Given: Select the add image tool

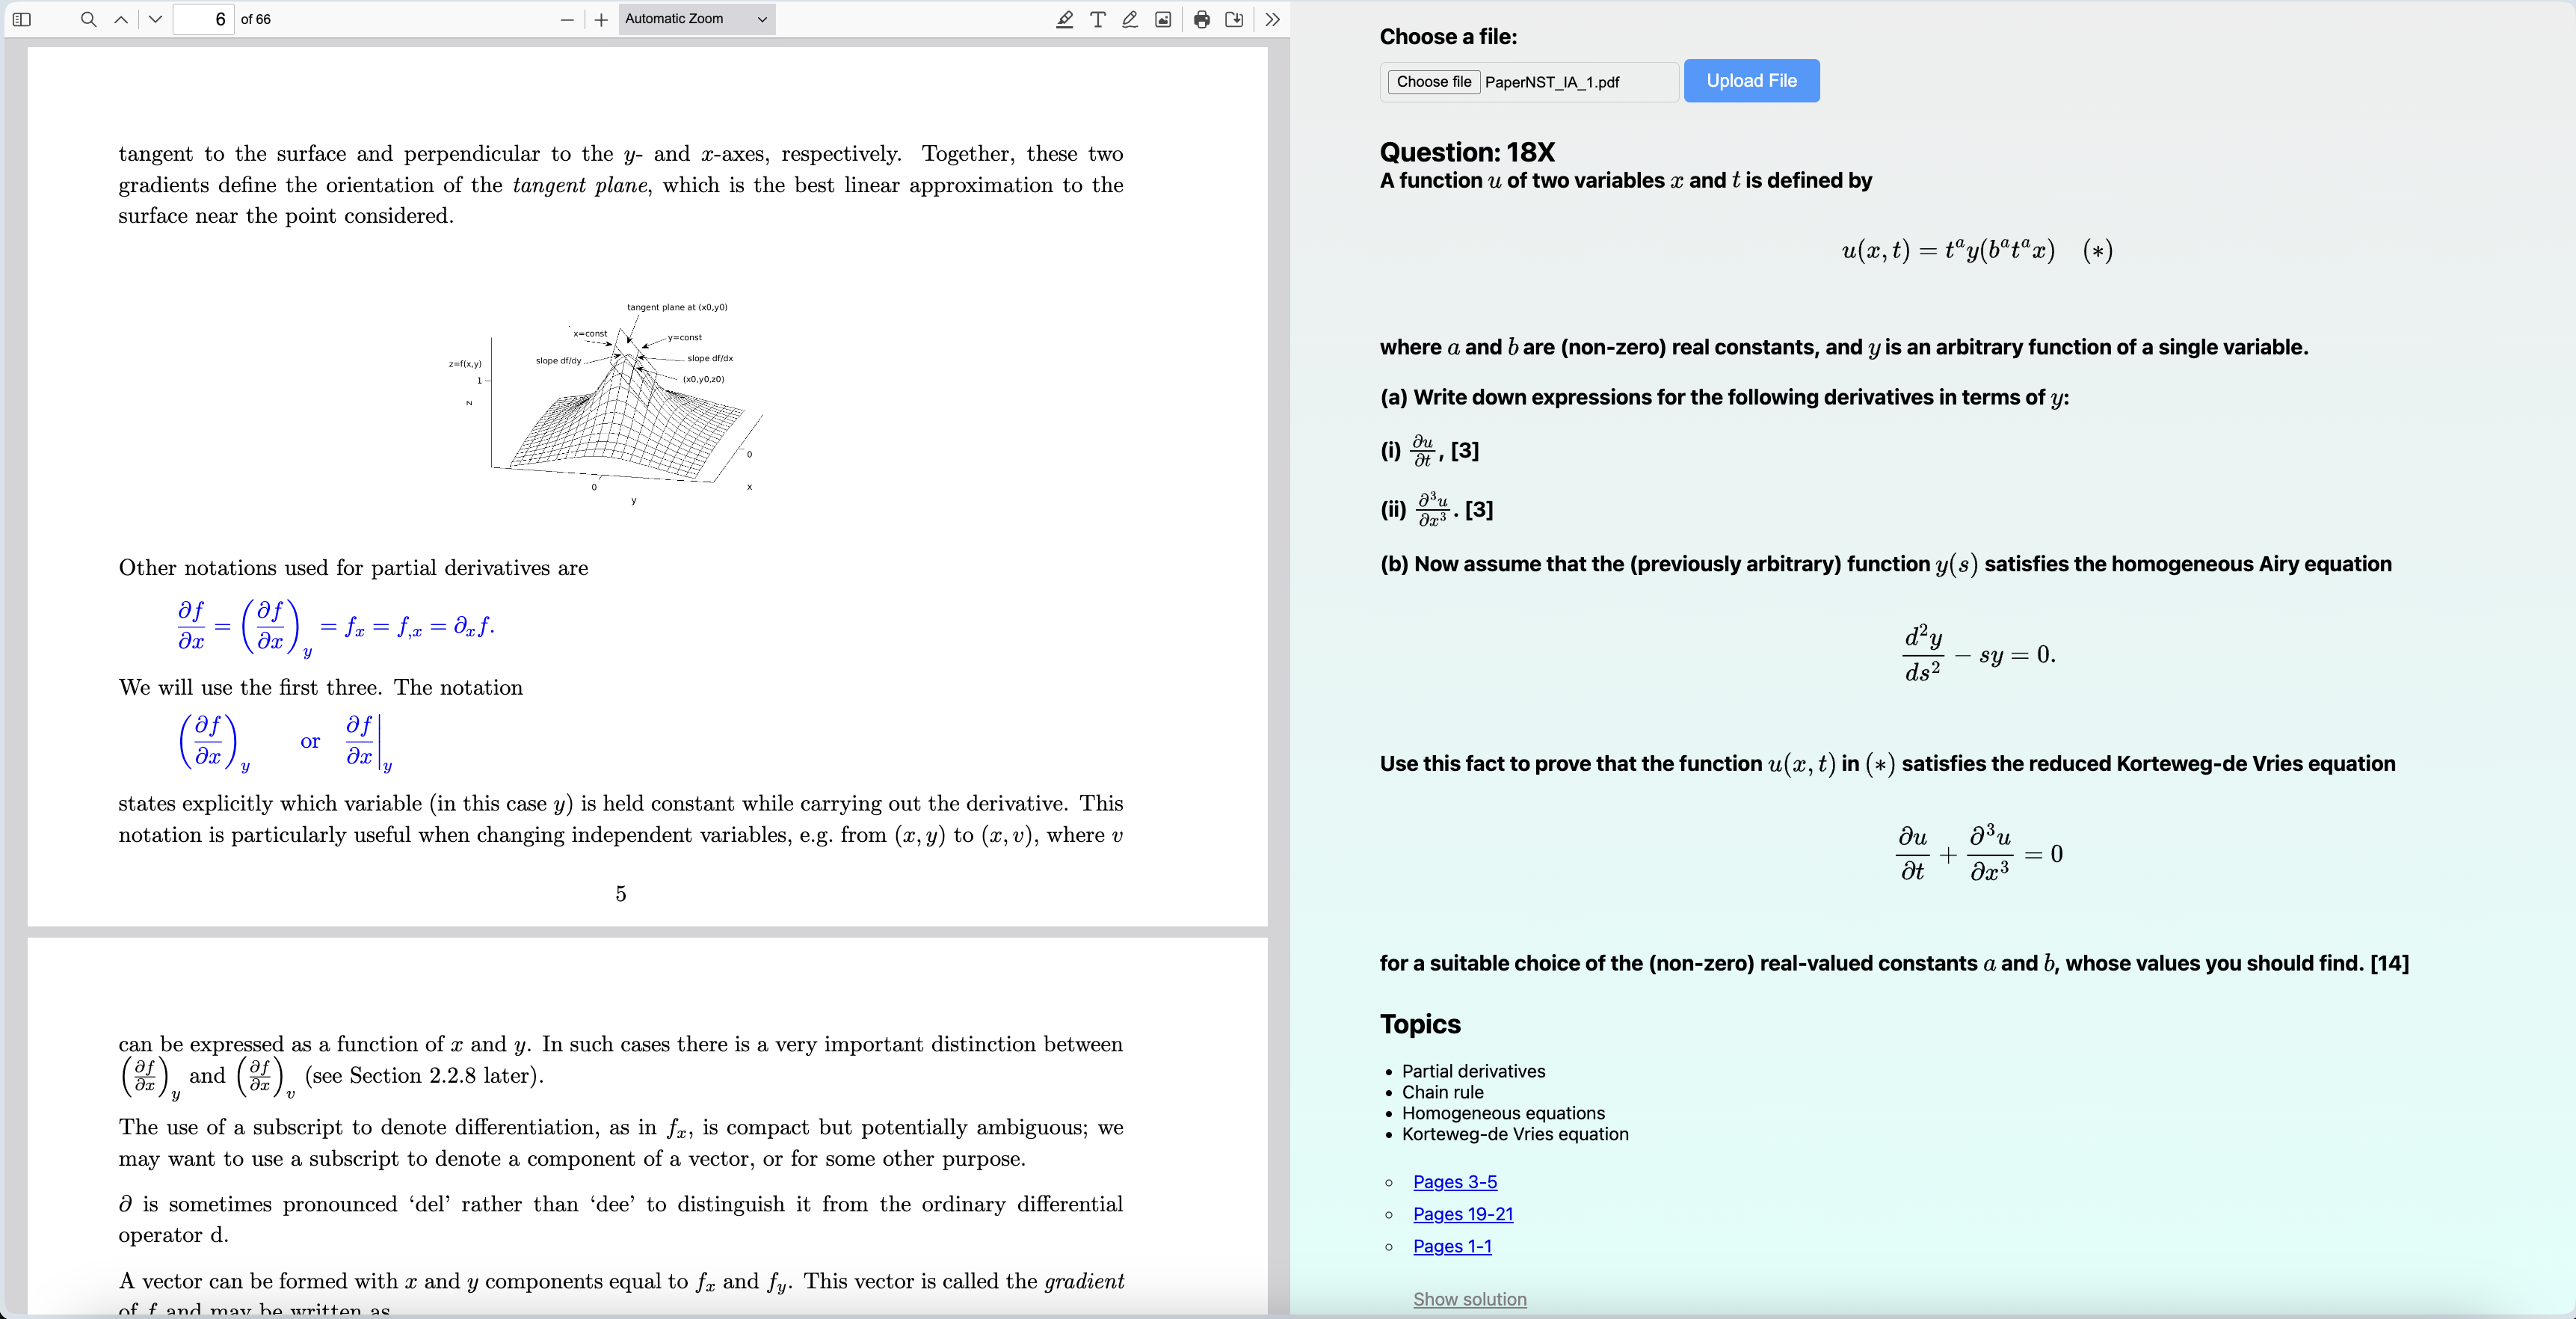Looking at the screenshot, I should tap(1163, 19).
